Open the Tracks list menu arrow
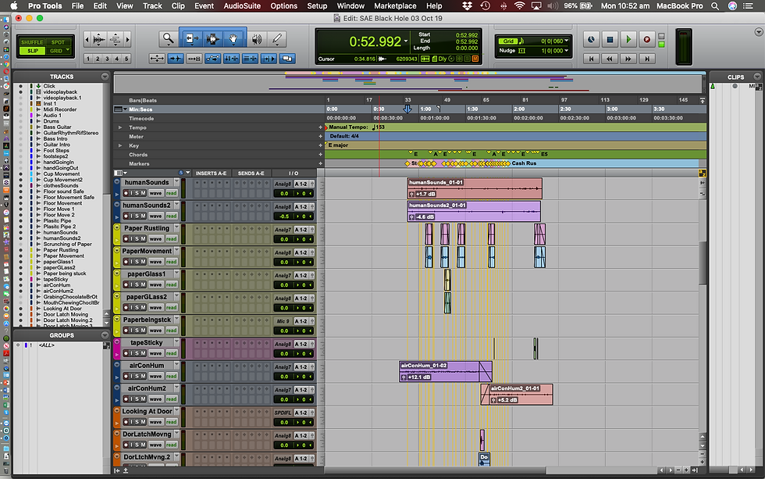 105,77
